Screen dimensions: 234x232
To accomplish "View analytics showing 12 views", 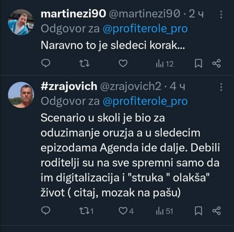I will [165, 64].
